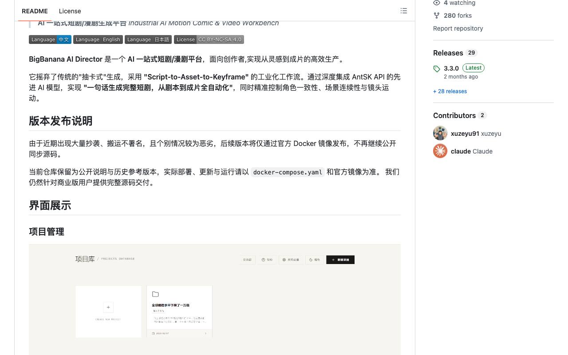Click the 项目管理 heading
This screenshot has width=568, height=355.
point(47,232)
